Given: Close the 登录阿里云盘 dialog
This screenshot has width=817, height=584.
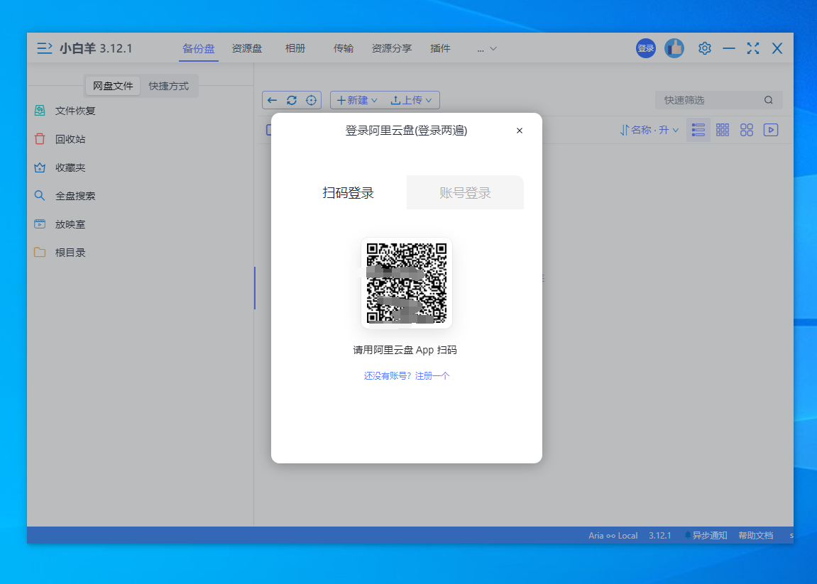Looking at the screenshot, I should coord(520,131).
